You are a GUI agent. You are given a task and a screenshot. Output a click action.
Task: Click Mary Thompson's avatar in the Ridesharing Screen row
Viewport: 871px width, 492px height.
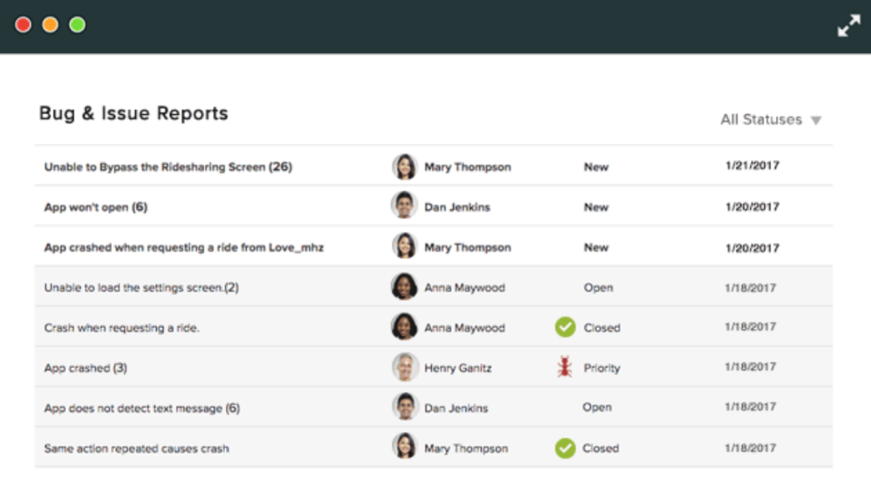[x=404, y=167]
